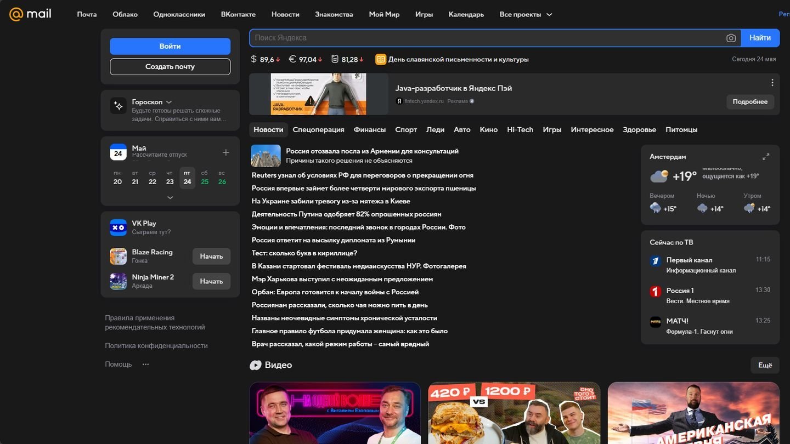Open Знакомства in top navigation
This screenshot has height=444, width=790.
334,14
